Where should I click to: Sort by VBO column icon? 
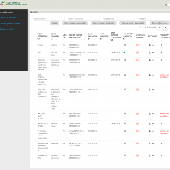coord(64,38)
